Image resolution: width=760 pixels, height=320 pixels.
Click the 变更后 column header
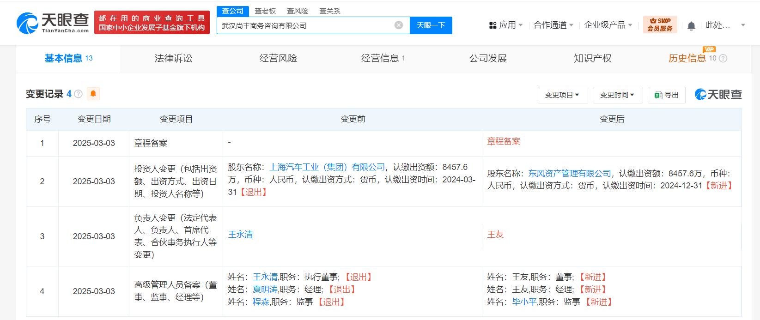tap(612, 119)
